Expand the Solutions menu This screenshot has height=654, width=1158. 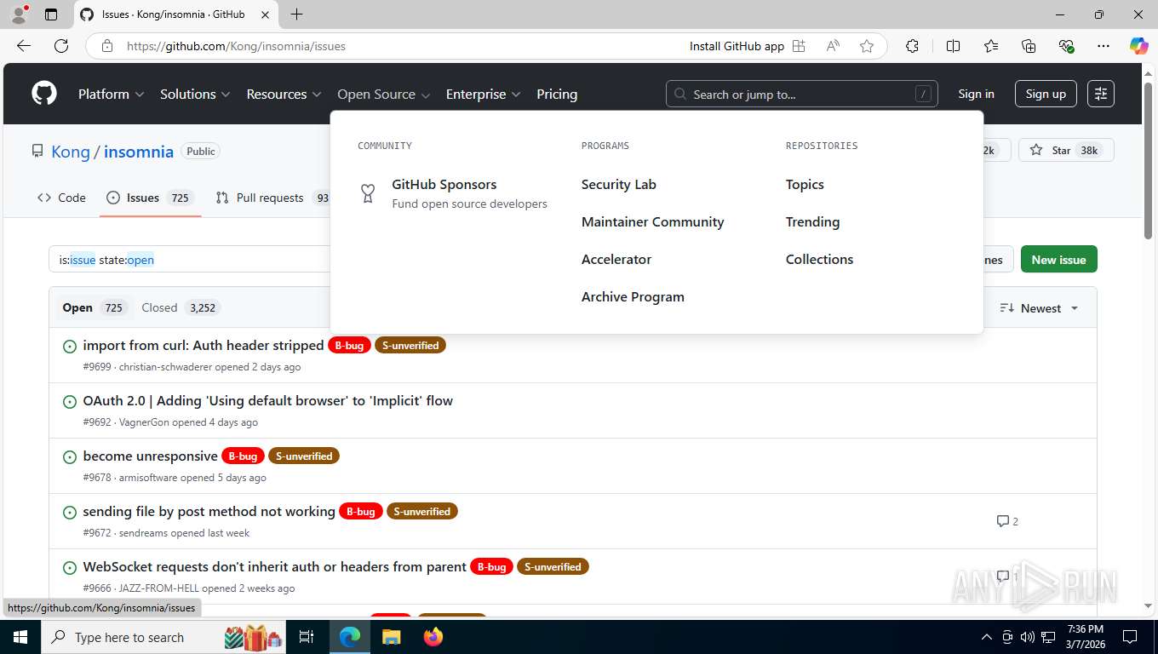[x=195, y=94]
